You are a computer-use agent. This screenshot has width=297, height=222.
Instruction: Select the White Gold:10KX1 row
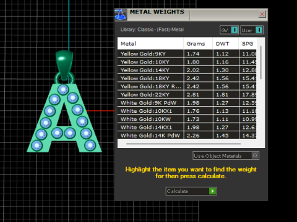187,111
